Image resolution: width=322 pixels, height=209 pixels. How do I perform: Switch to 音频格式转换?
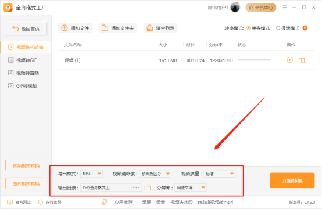[26, 165]
